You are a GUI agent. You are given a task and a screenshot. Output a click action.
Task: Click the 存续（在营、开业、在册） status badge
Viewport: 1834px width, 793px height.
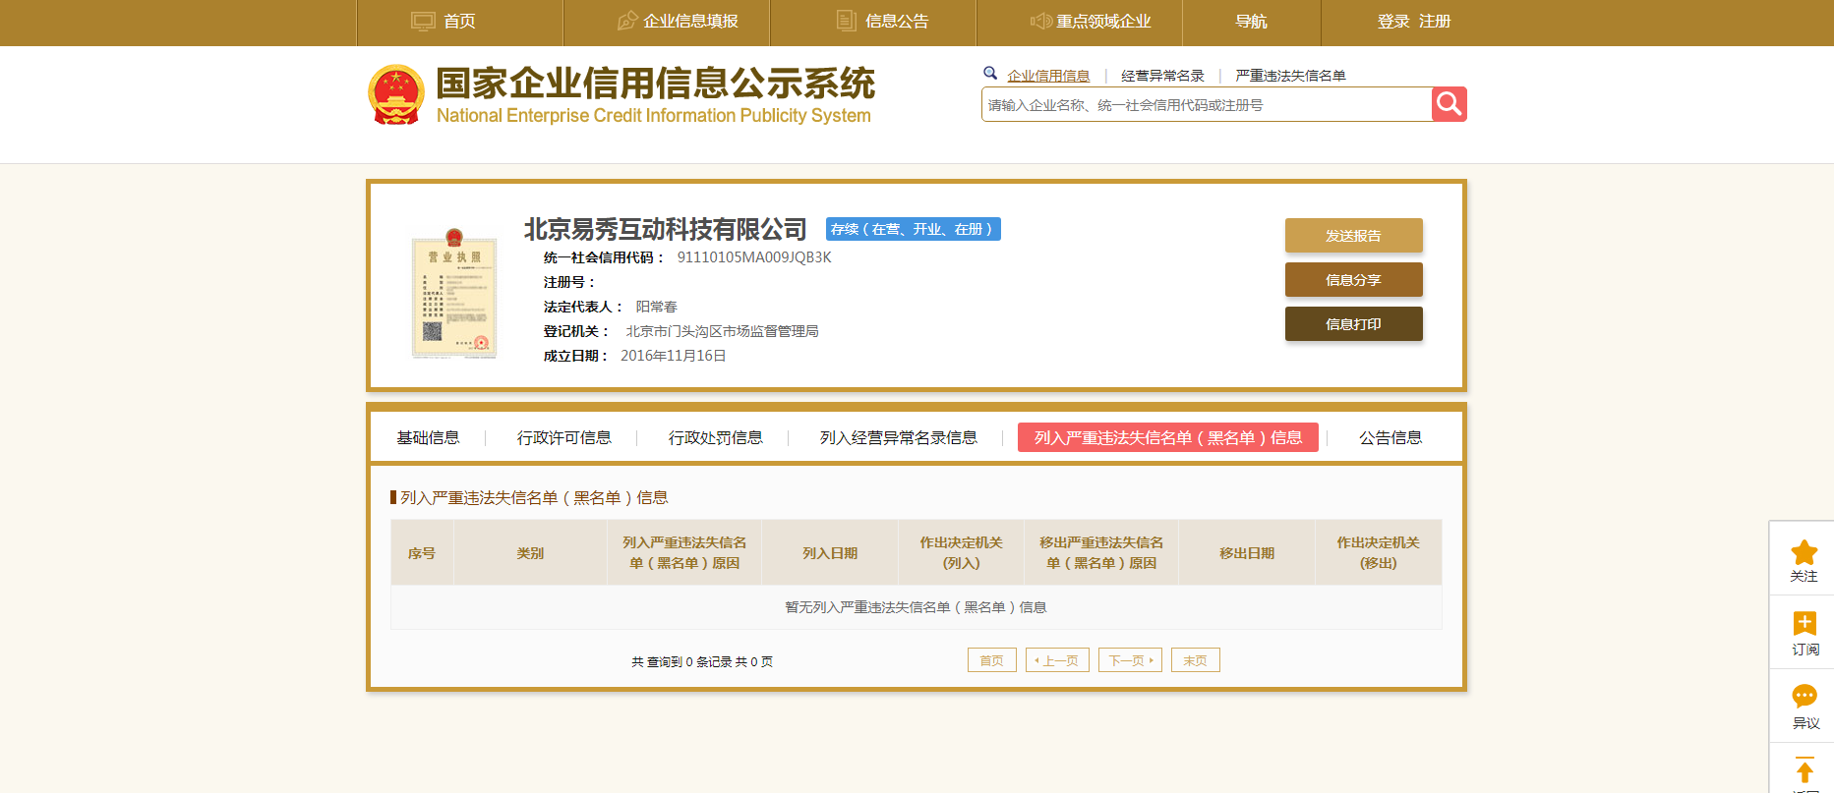(x=913, y=229)
